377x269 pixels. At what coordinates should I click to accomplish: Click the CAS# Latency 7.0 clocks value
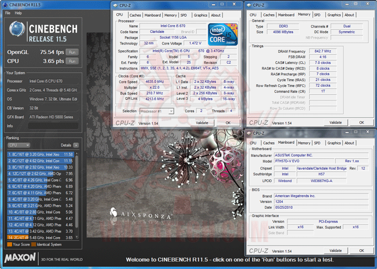click(x=323, y=63)
